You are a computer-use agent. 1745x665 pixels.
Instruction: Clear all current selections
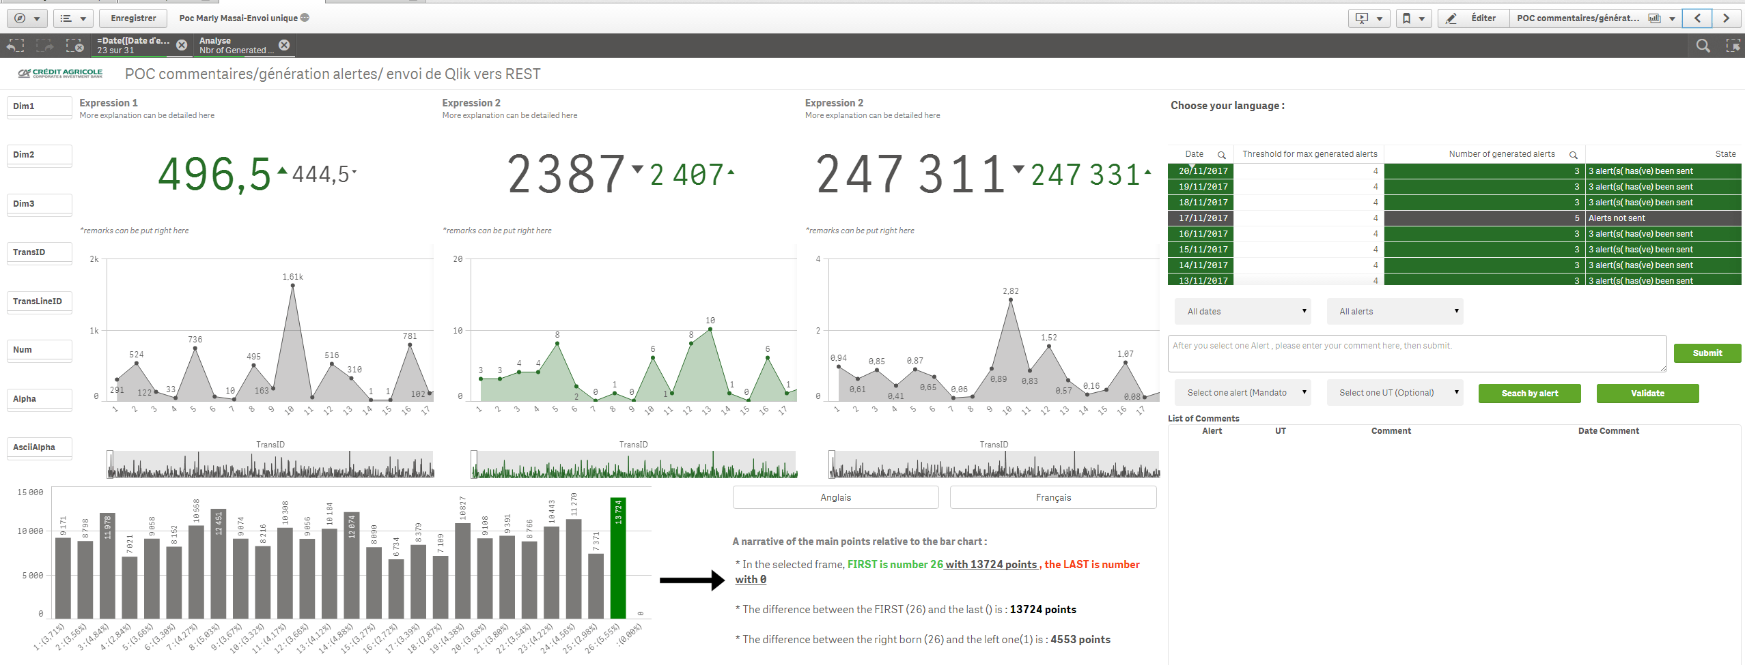74,45
